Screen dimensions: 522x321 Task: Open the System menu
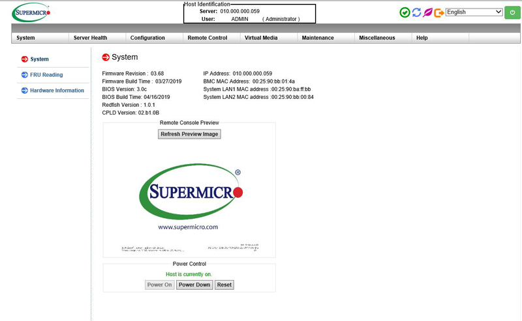(25, 38)
